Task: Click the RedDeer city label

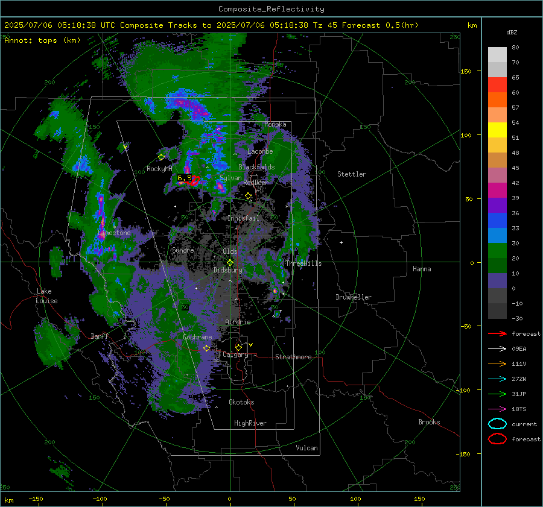Action: click(256, 183)
